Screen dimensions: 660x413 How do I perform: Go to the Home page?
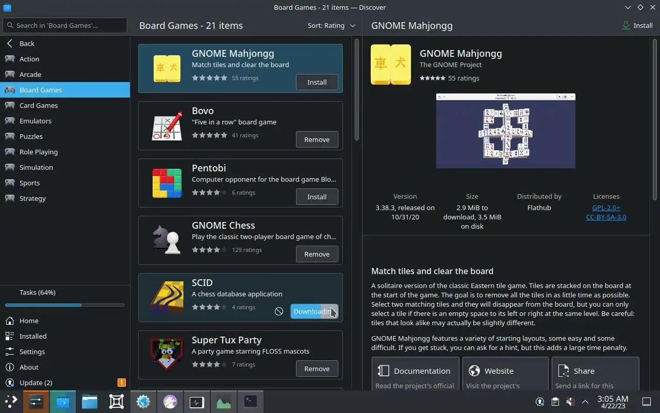click(x=65, y=321)
